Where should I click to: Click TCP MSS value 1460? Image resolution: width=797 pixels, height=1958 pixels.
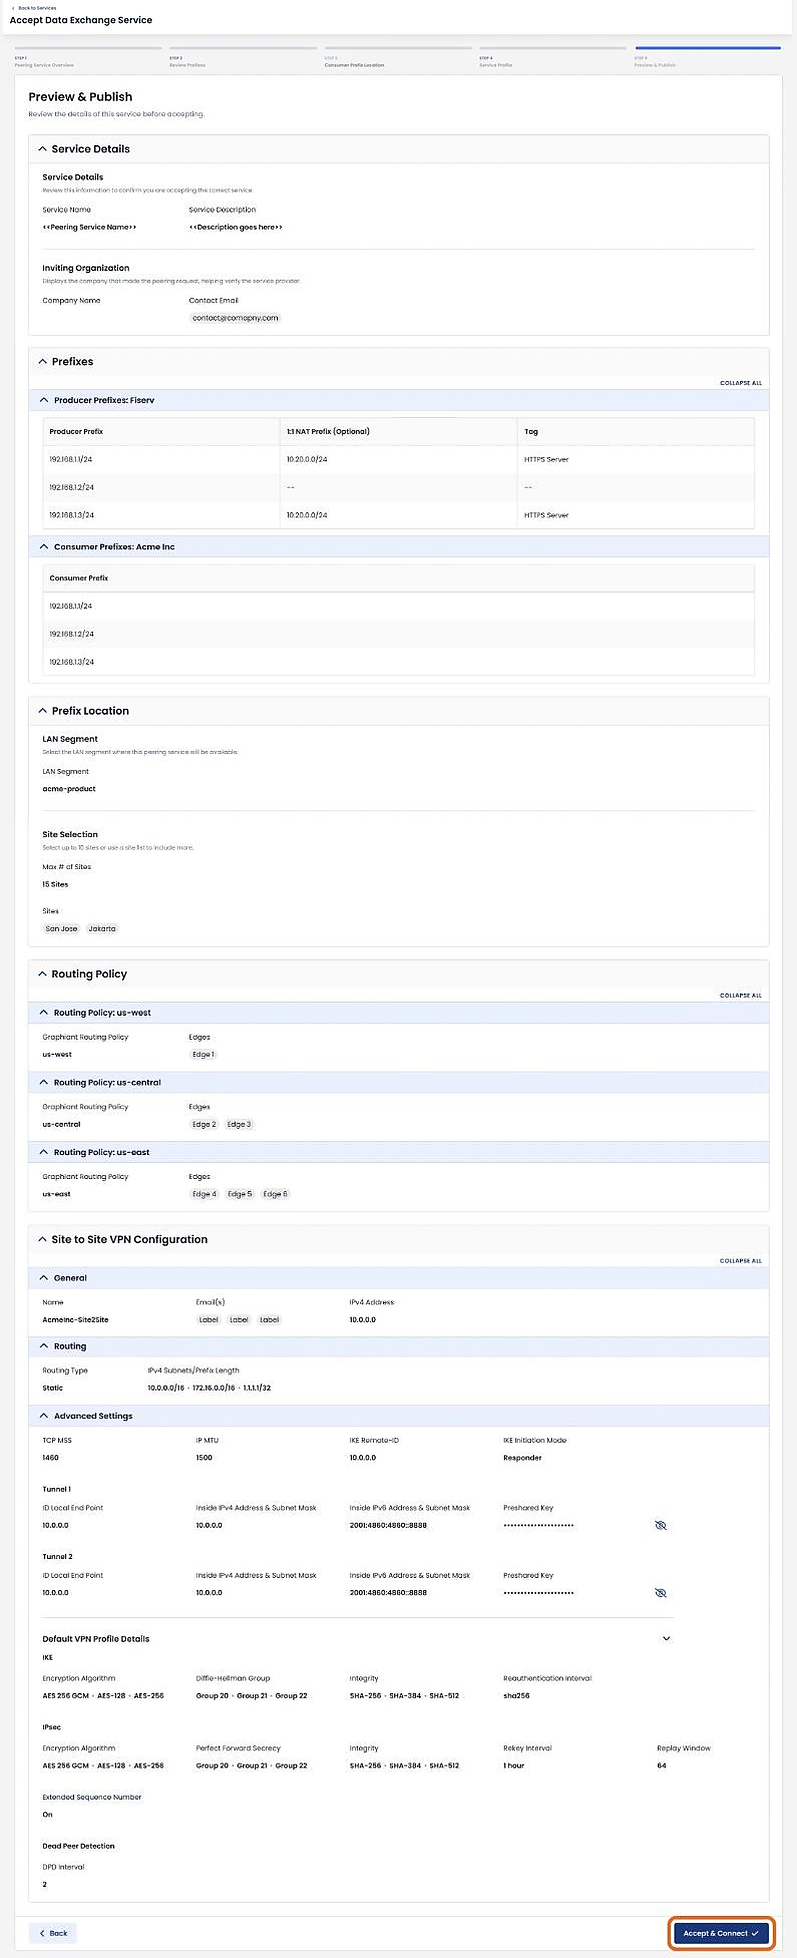50,1458
